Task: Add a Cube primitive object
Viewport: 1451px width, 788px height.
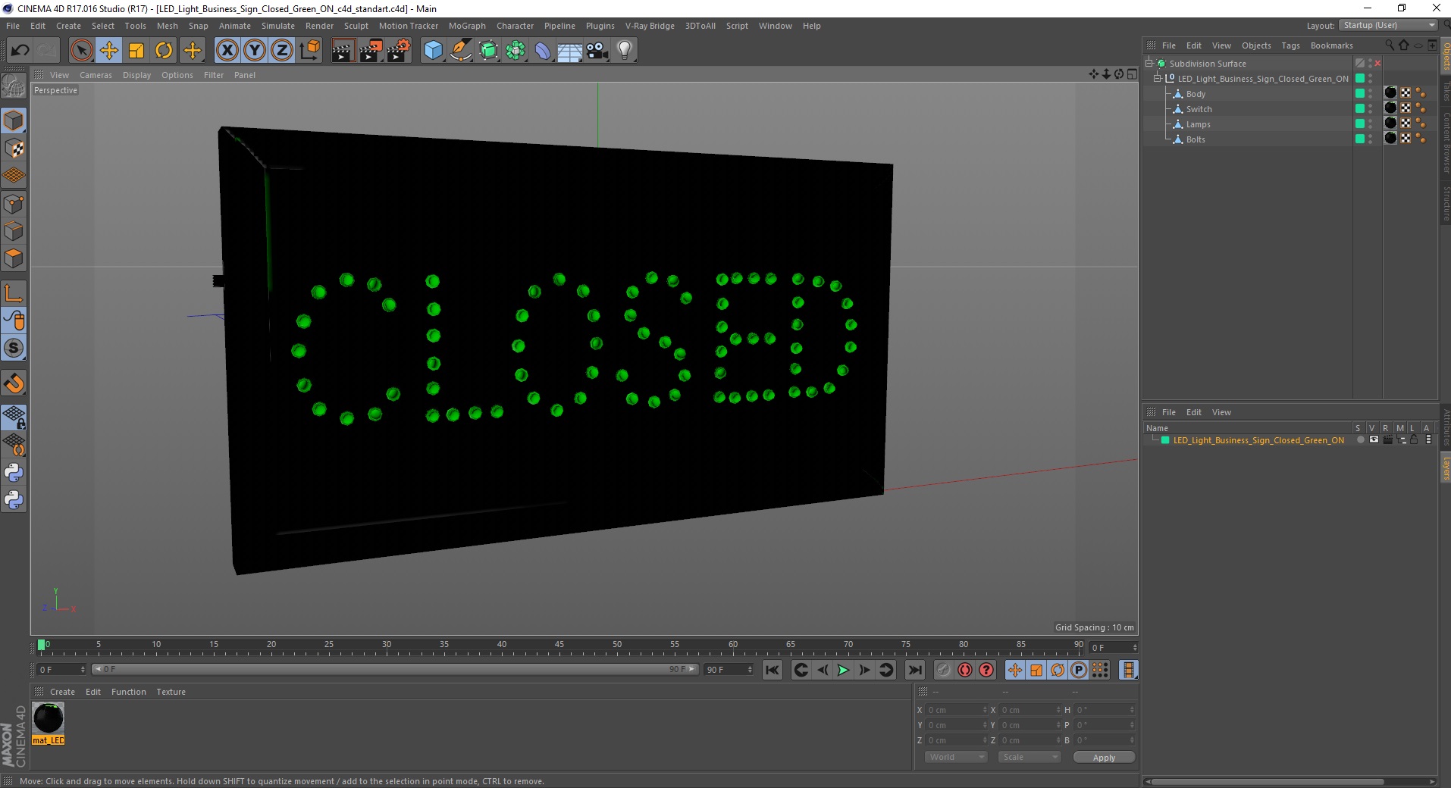Action: point(433,50)
